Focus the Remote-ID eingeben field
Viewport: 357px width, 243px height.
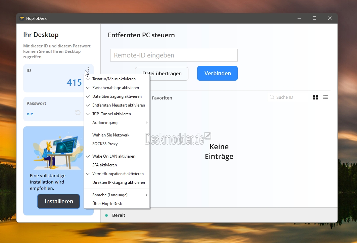[174, 55]
